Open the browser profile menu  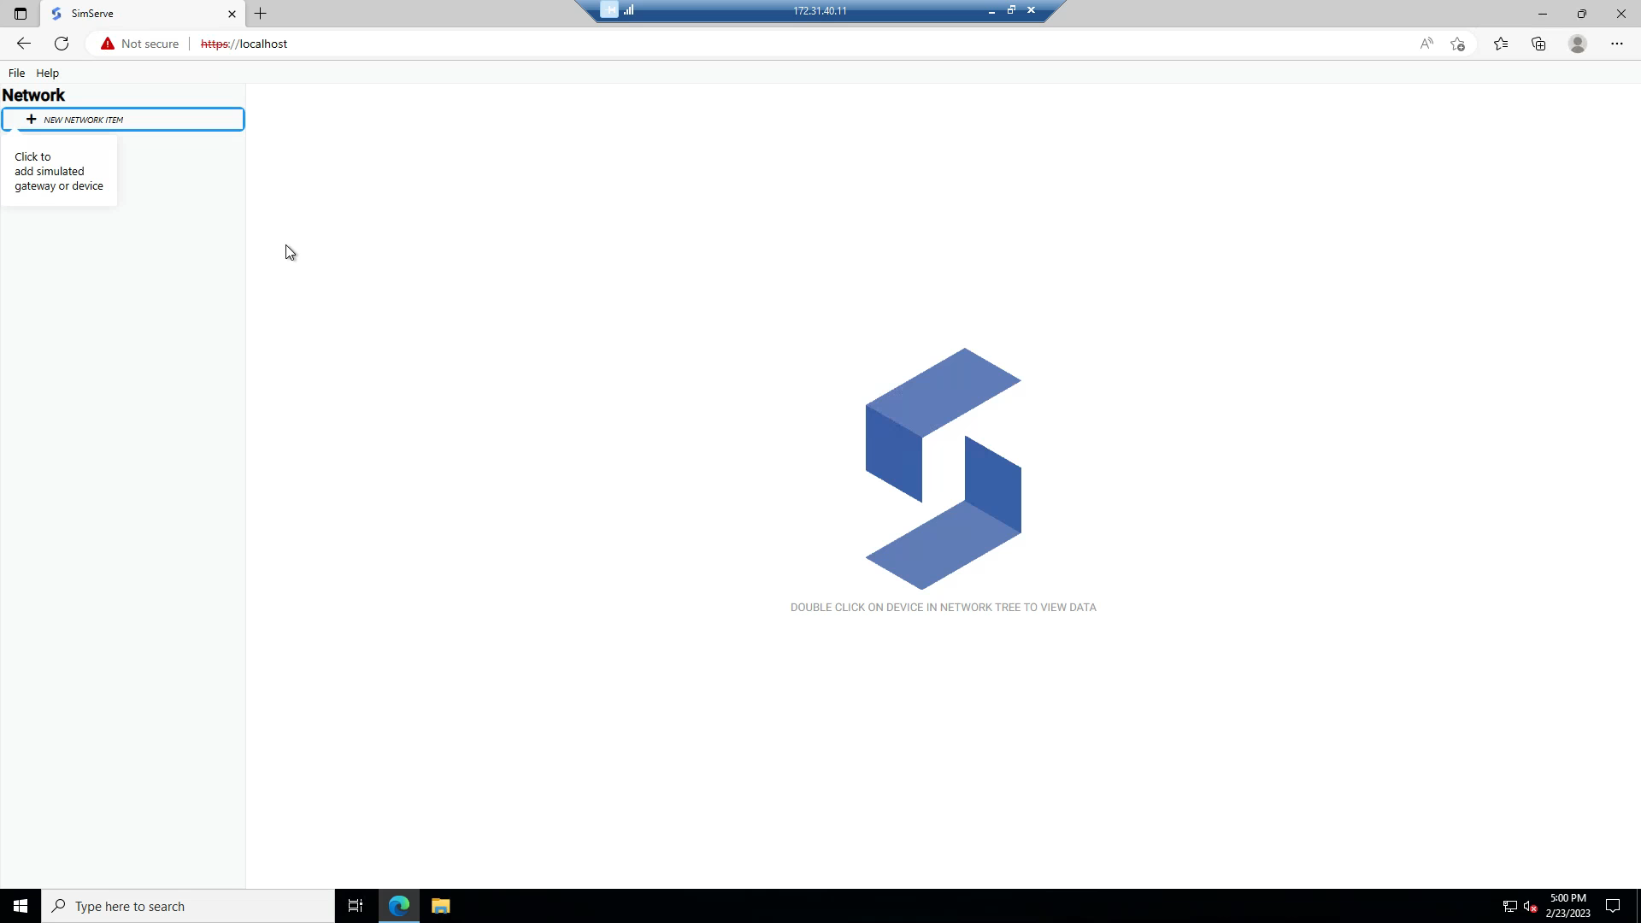[1577, 44]
